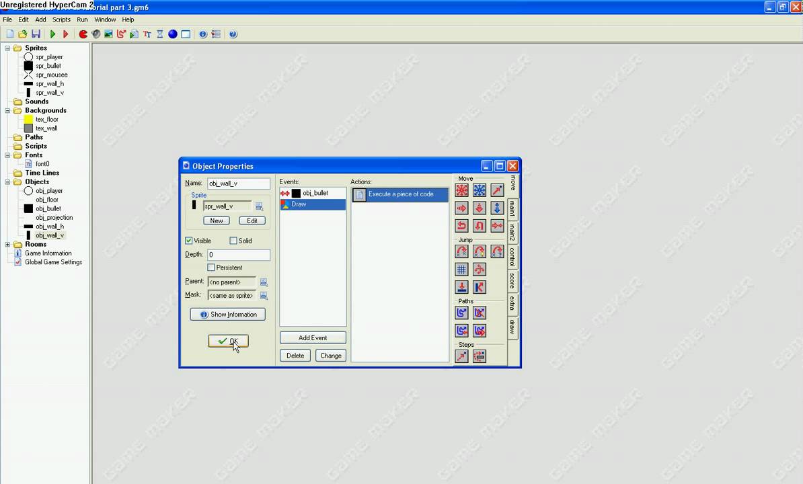The width and height of the screenshot is (803, 484).
Task: Click the Add Event button
Action: (313, 337)
